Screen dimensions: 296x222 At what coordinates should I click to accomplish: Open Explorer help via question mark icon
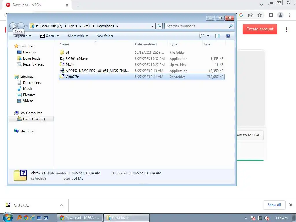click(228, 36)
